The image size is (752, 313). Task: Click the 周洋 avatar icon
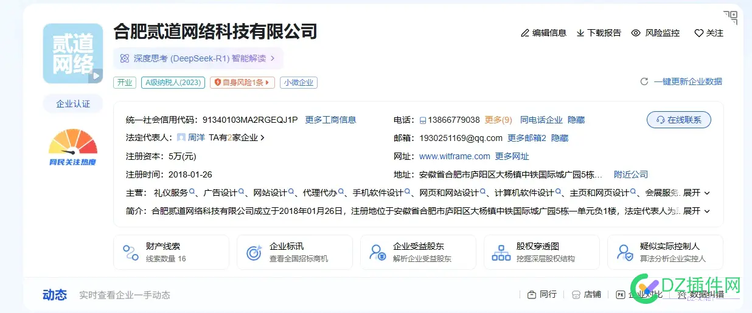click(x=181, y=138)
